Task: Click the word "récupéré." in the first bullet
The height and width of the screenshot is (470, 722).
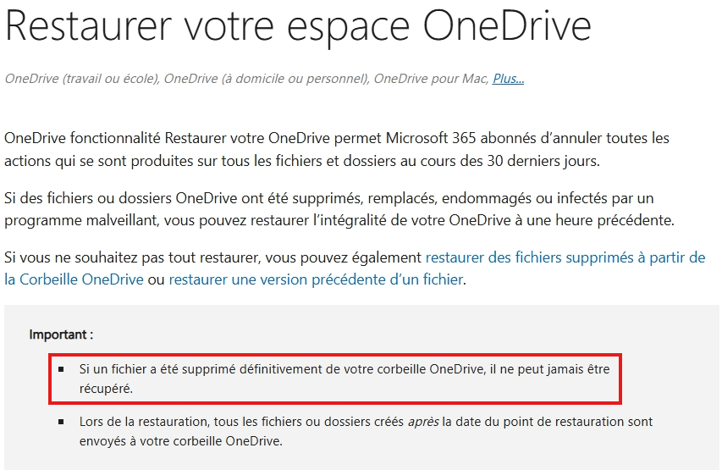Action: point(106,389)
